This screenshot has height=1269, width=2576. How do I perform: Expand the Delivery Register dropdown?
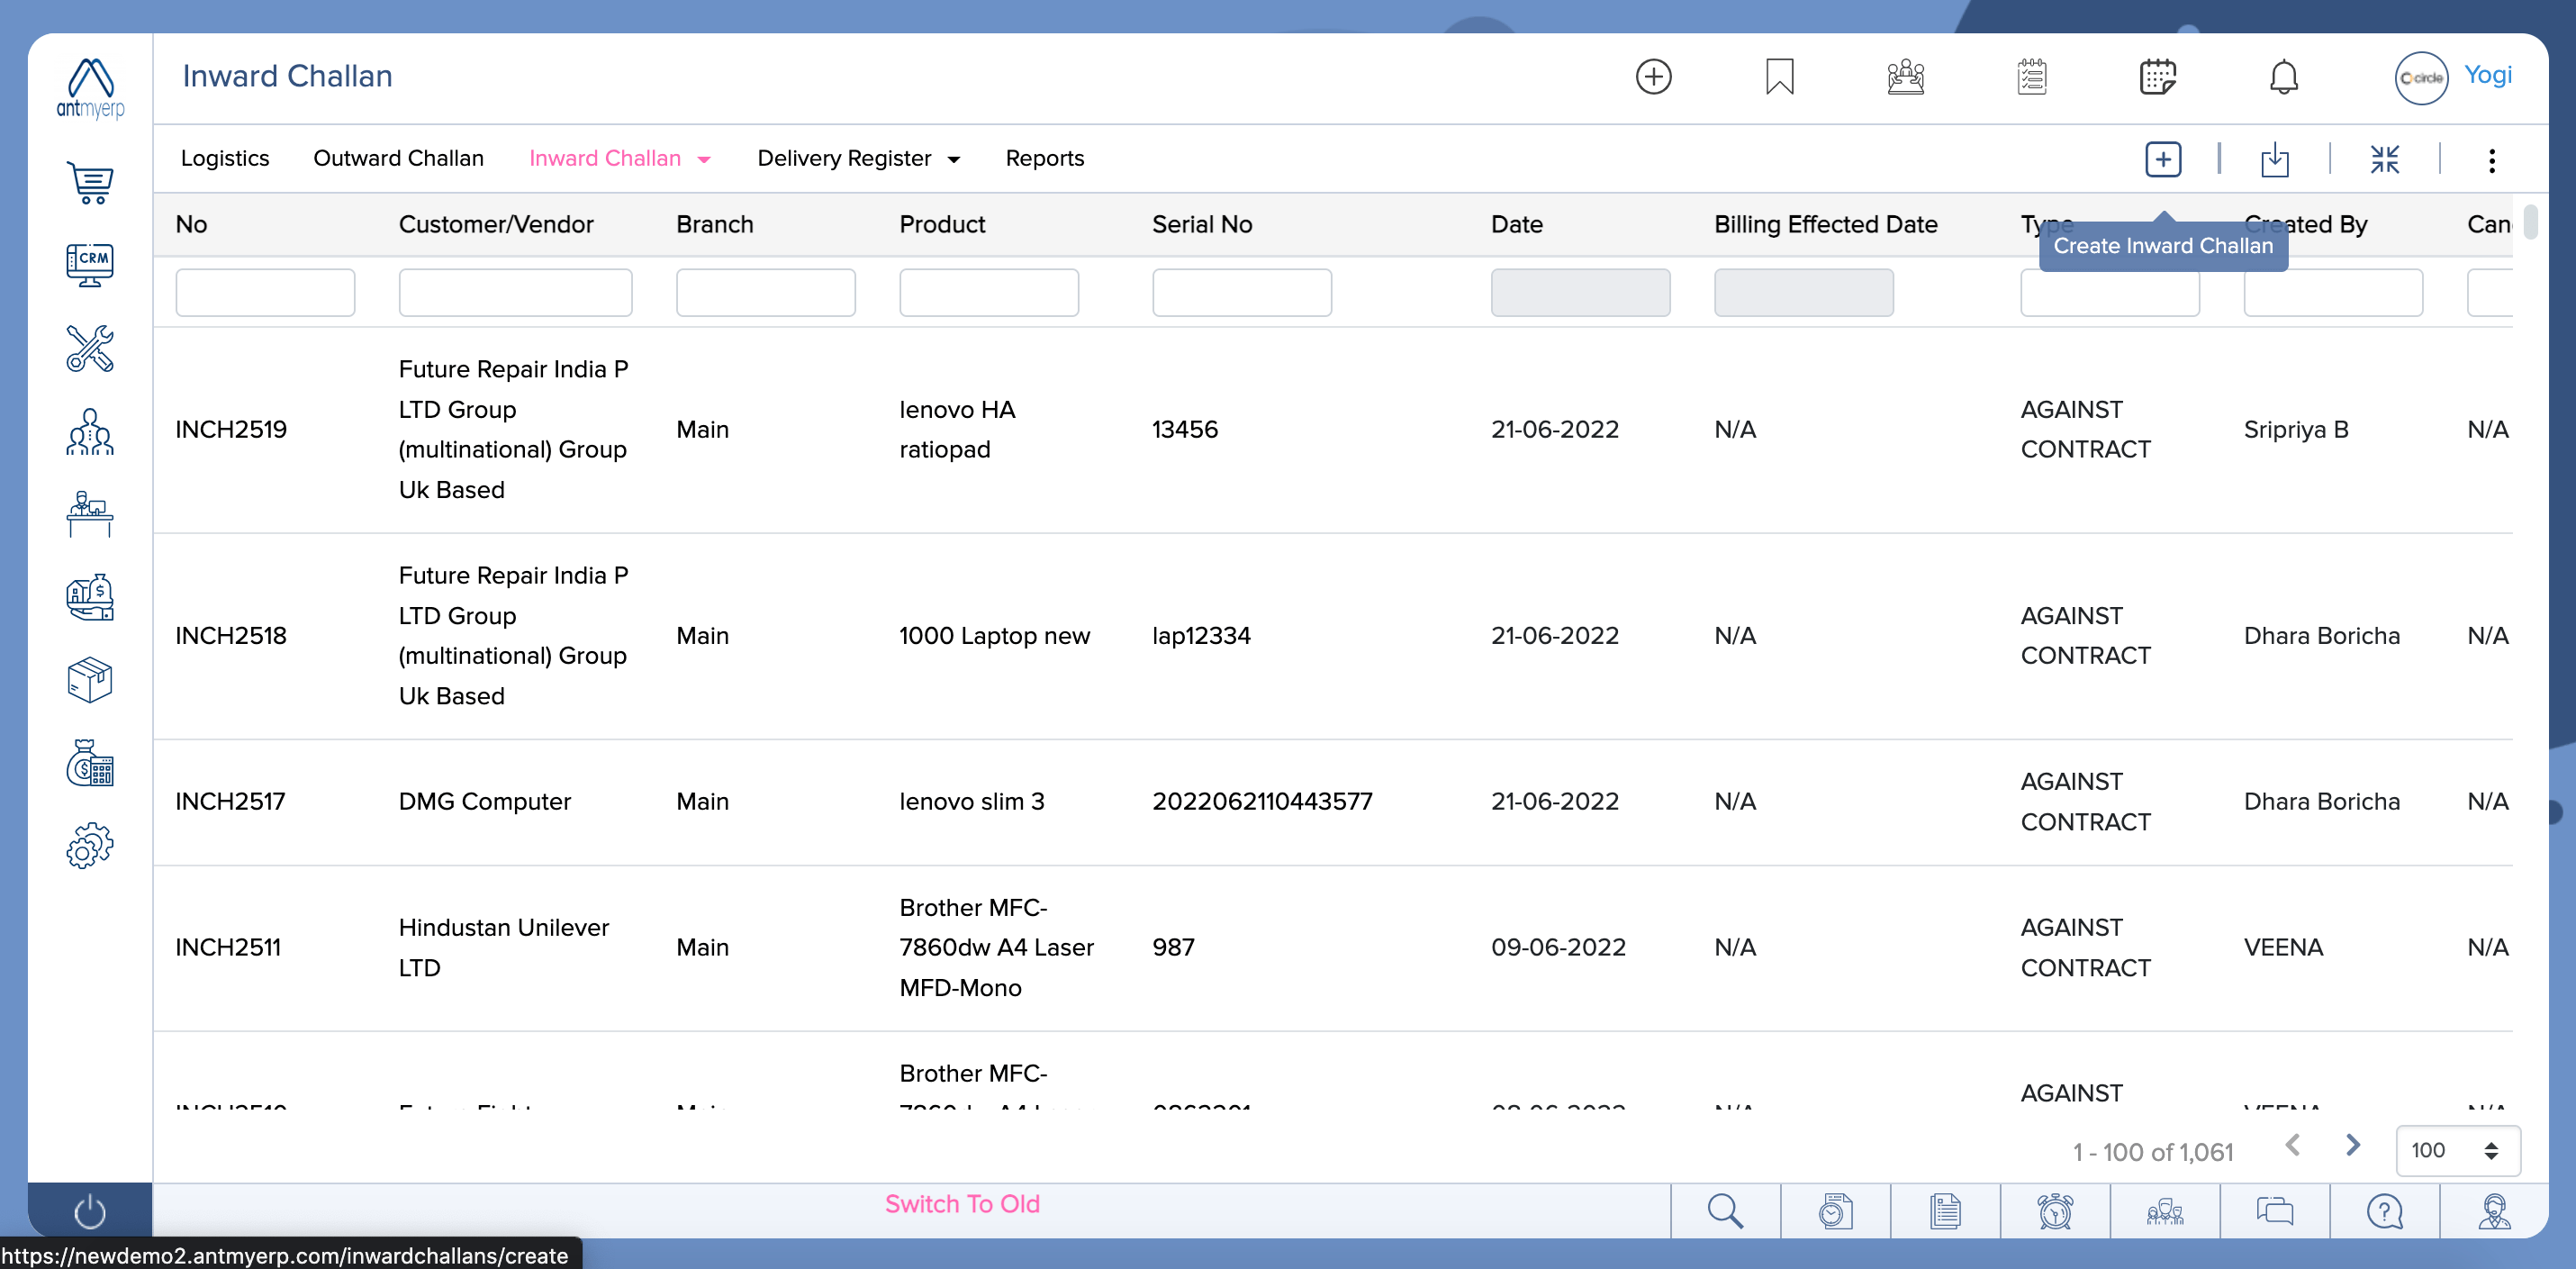953,159
